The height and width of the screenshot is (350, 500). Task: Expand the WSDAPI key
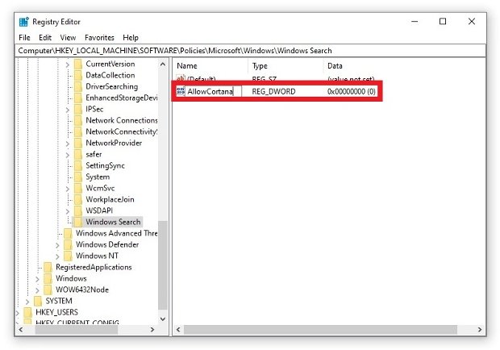pyautogui.click(x=67, y=211)
